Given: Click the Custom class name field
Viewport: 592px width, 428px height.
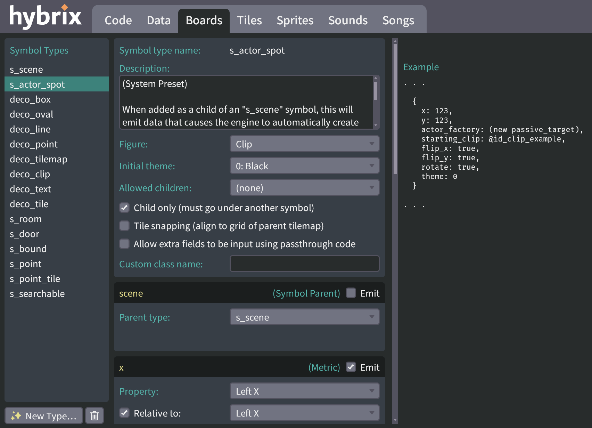Looking at the screenshot, I should pyautogui.click(x=304, y=264).
